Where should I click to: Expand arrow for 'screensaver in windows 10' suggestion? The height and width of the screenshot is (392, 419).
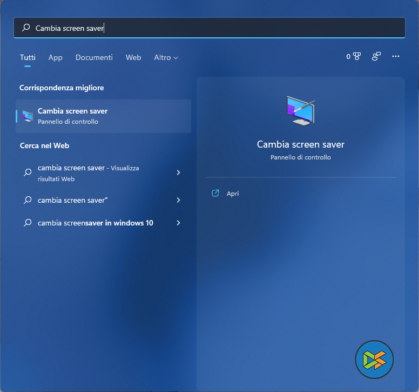coord(179,223)
